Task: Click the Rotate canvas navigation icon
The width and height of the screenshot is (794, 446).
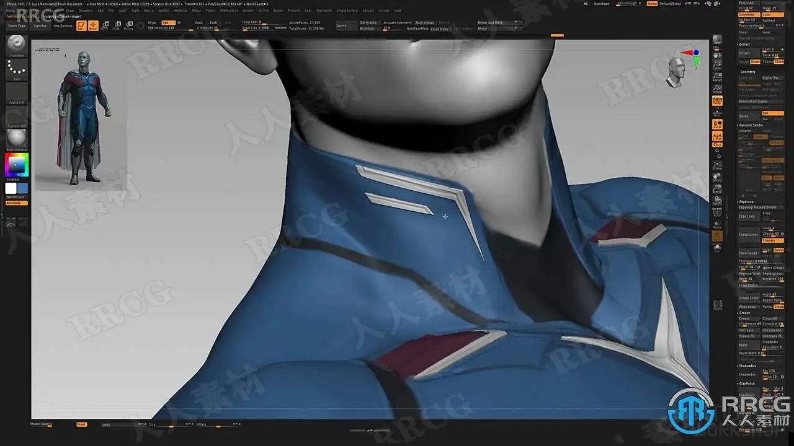Action: [717, 201]
